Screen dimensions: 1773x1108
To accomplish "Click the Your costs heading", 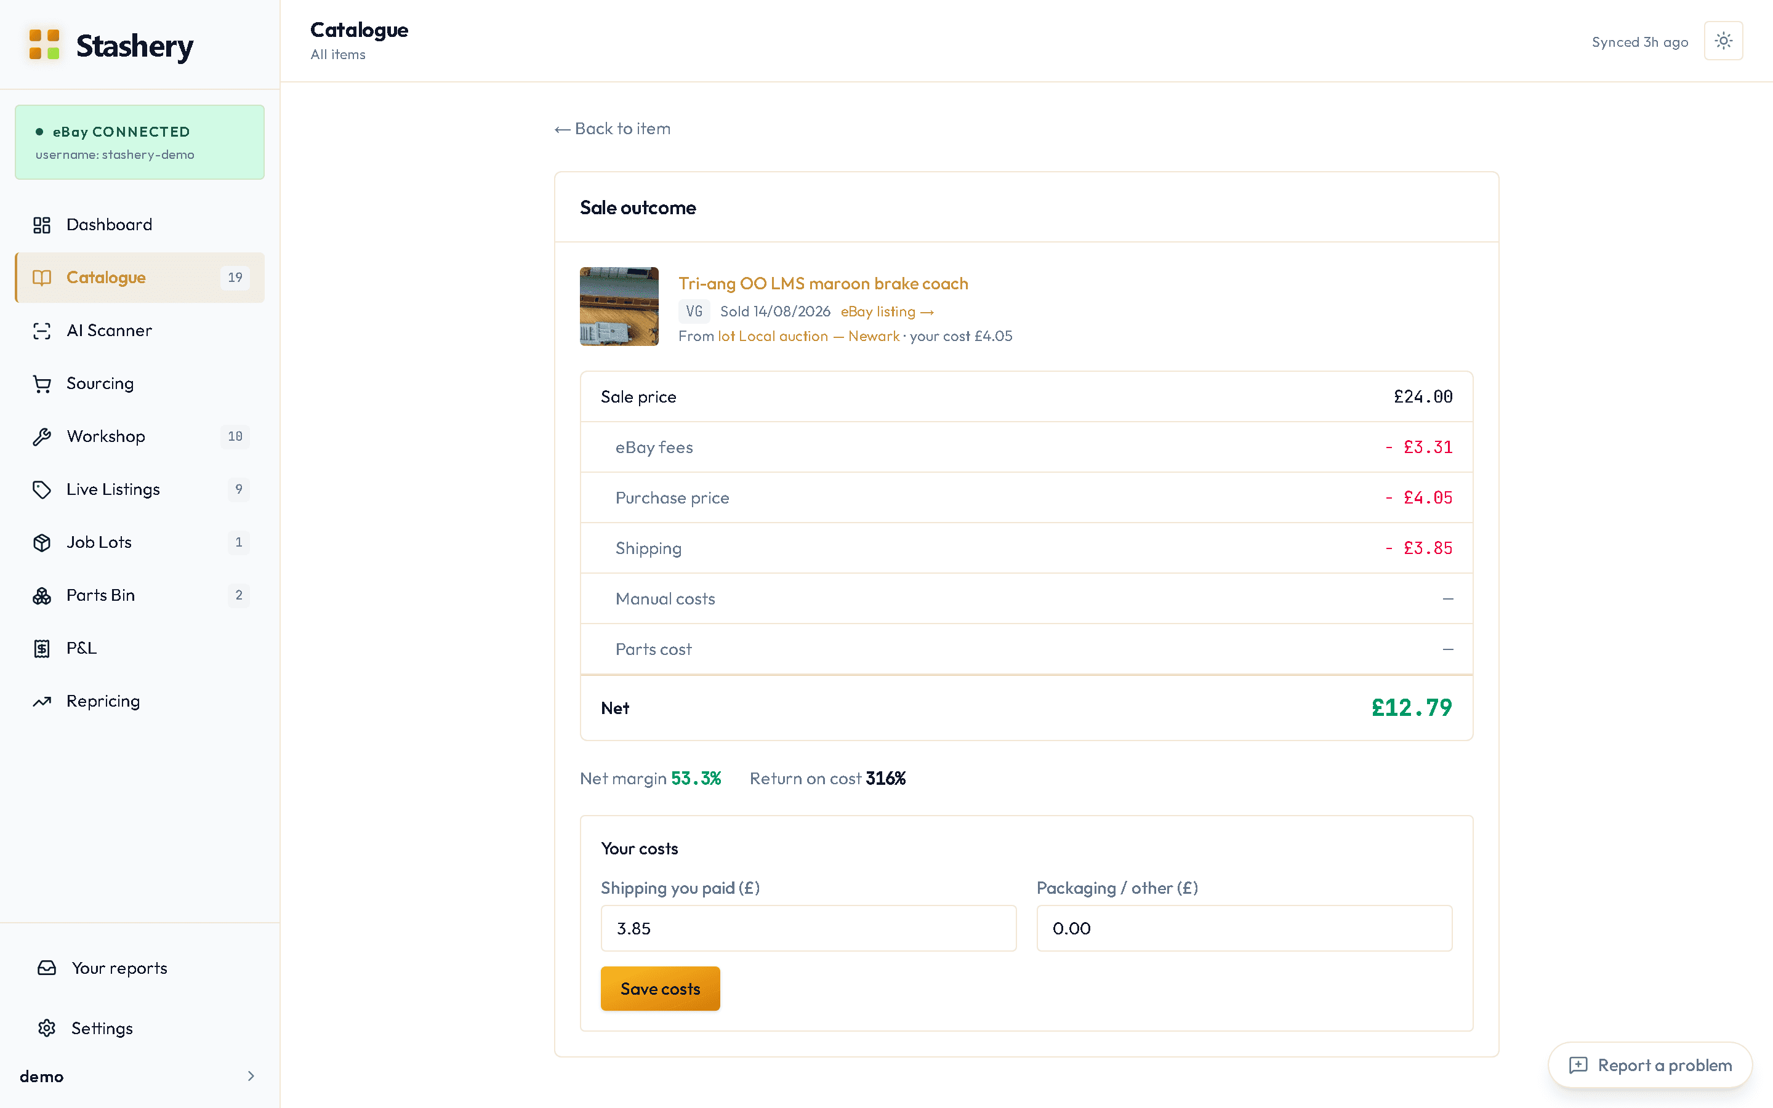I will pyautogui.click(x=640, y=849).
